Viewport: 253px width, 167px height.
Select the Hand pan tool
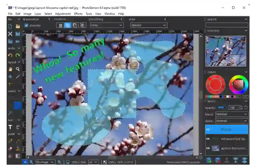point(10,69)
